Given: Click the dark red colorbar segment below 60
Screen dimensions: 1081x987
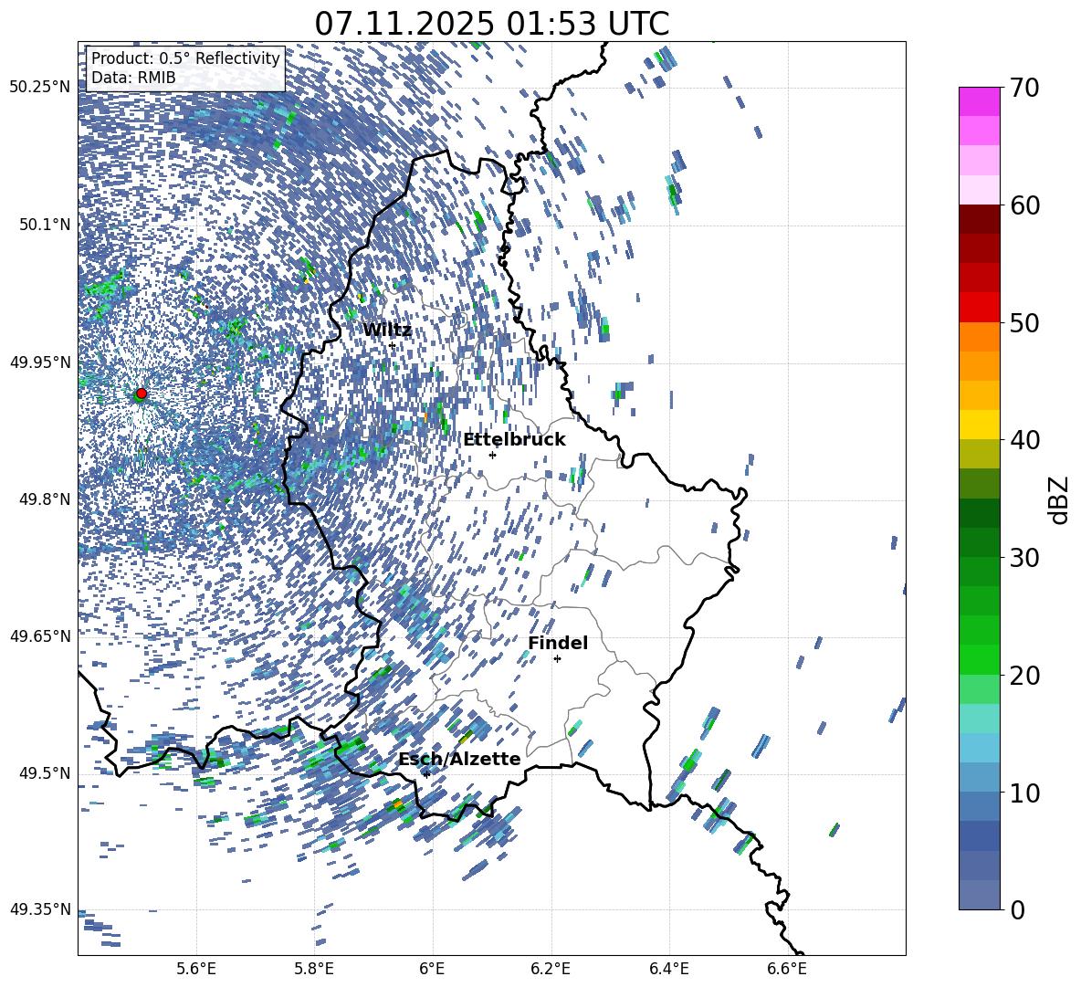Looking at the screenshot, I should 979,219.
